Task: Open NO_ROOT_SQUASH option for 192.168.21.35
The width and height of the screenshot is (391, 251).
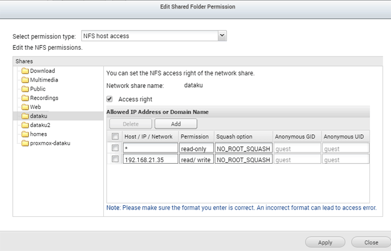Action: [244, 159]
